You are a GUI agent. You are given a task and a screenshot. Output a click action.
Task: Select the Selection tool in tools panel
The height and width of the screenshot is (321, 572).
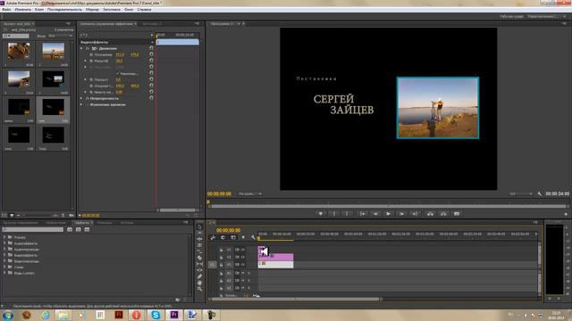coord(199,226)
